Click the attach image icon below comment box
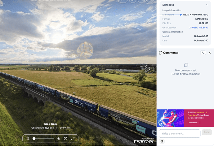Viewport: 214px width, 147px height. [162, 141]
